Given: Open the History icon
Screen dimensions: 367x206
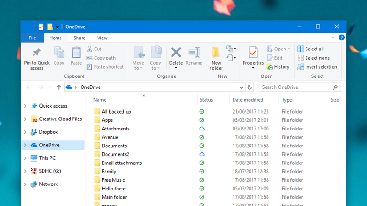Looking at the screenshot, I should pyautogui.click(x=270, y=67).
